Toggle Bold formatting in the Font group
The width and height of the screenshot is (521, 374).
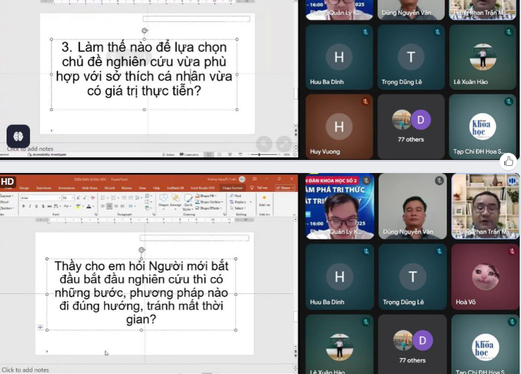pyautogui.click(x=23, y=206)
